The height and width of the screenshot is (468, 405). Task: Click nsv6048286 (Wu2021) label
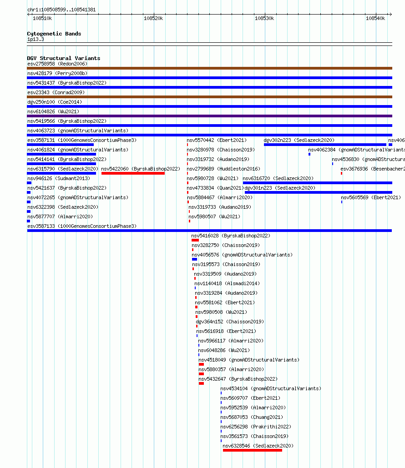(224, 350)
